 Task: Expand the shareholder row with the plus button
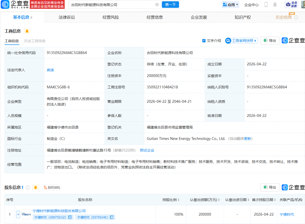coord(18,214)
